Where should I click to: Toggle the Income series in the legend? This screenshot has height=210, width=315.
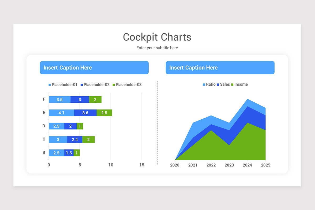point(241,84)
